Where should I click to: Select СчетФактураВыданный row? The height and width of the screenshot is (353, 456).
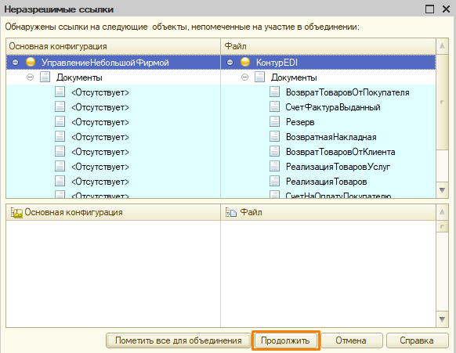(x=328, y=107)
